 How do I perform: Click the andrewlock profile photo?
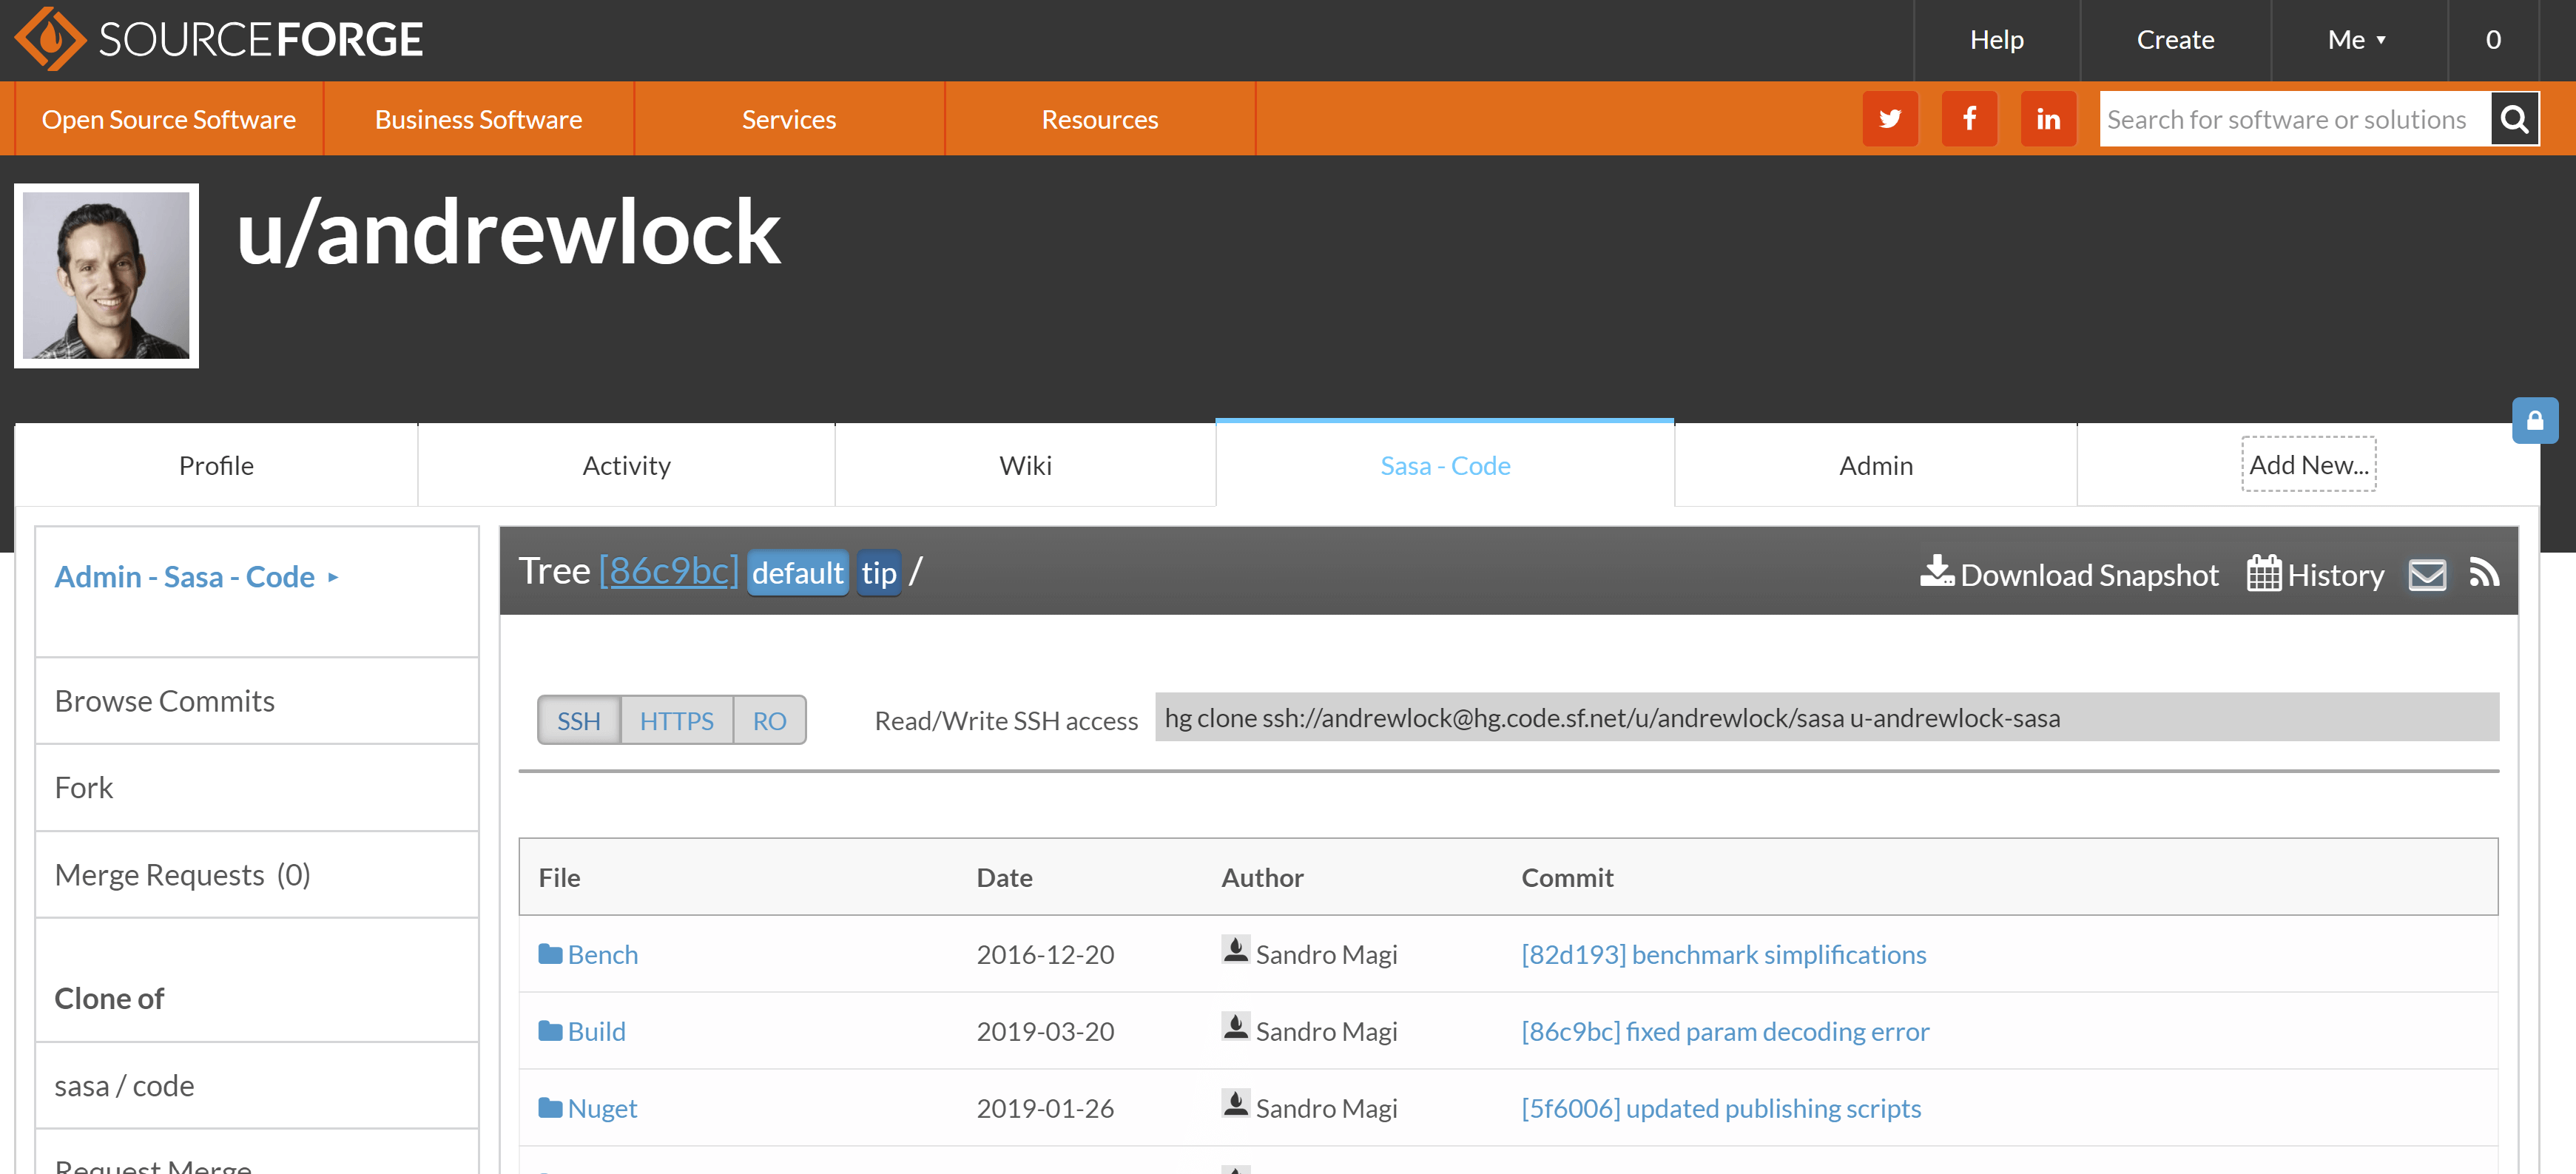pyautogui.click(x=106, y=276)
